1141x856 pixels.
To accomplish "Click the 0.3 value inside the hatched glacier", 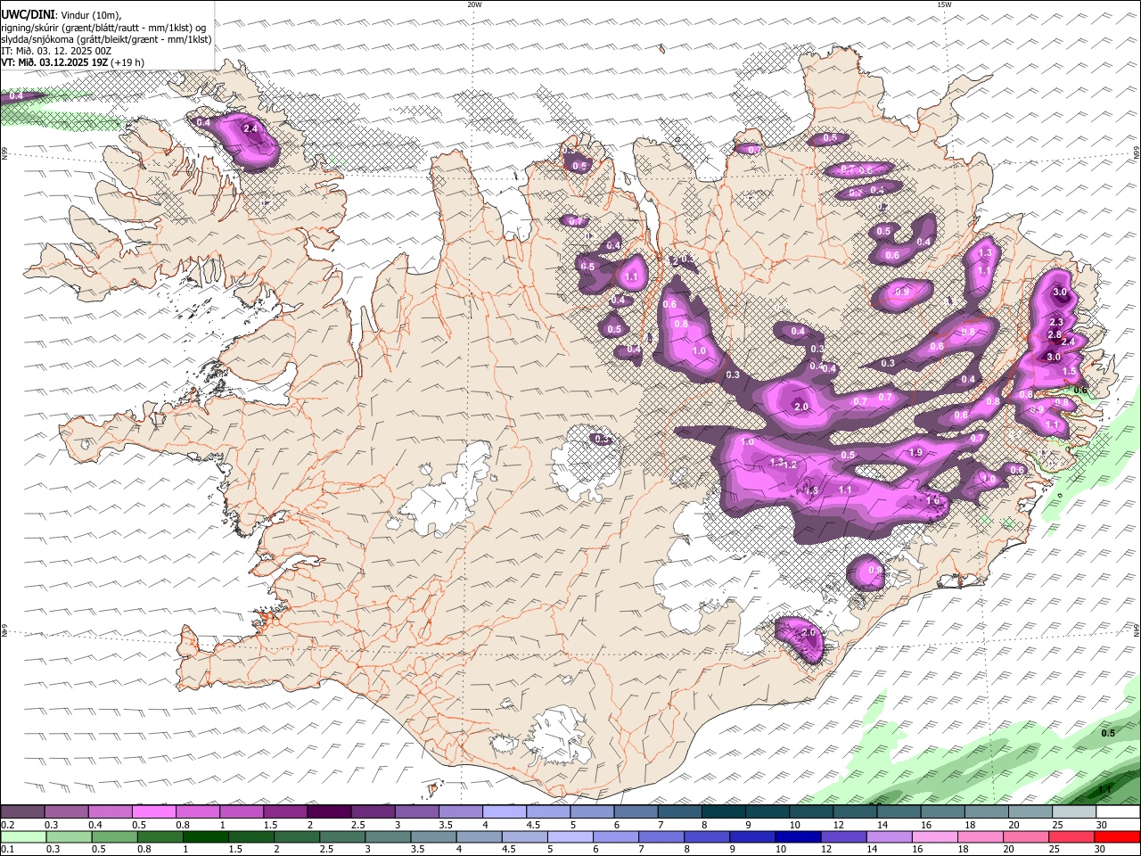I will [x=603, y=439].
